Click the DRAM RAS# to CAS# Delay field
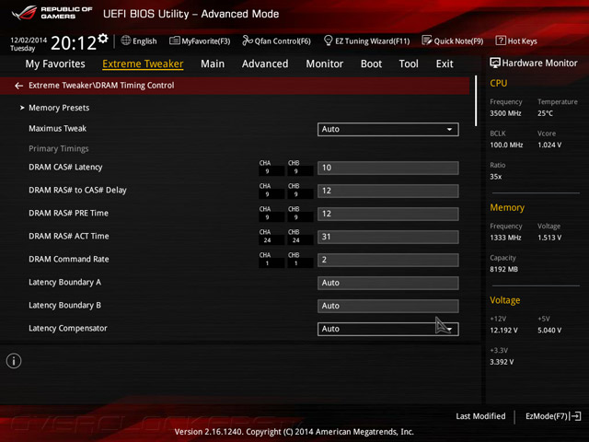The height and width of the screenshot is (442, 589). pyautogui.click(x=388, y=191)
